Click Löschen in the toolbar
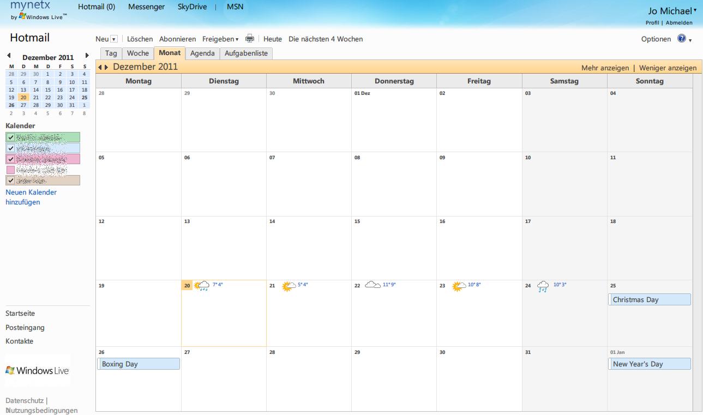Screen dimensions: 703x415 (x=140, y=39)
